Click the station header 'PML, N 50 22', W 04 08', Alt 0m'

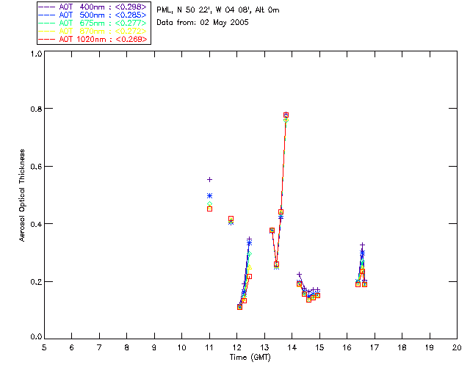[218, 10]
